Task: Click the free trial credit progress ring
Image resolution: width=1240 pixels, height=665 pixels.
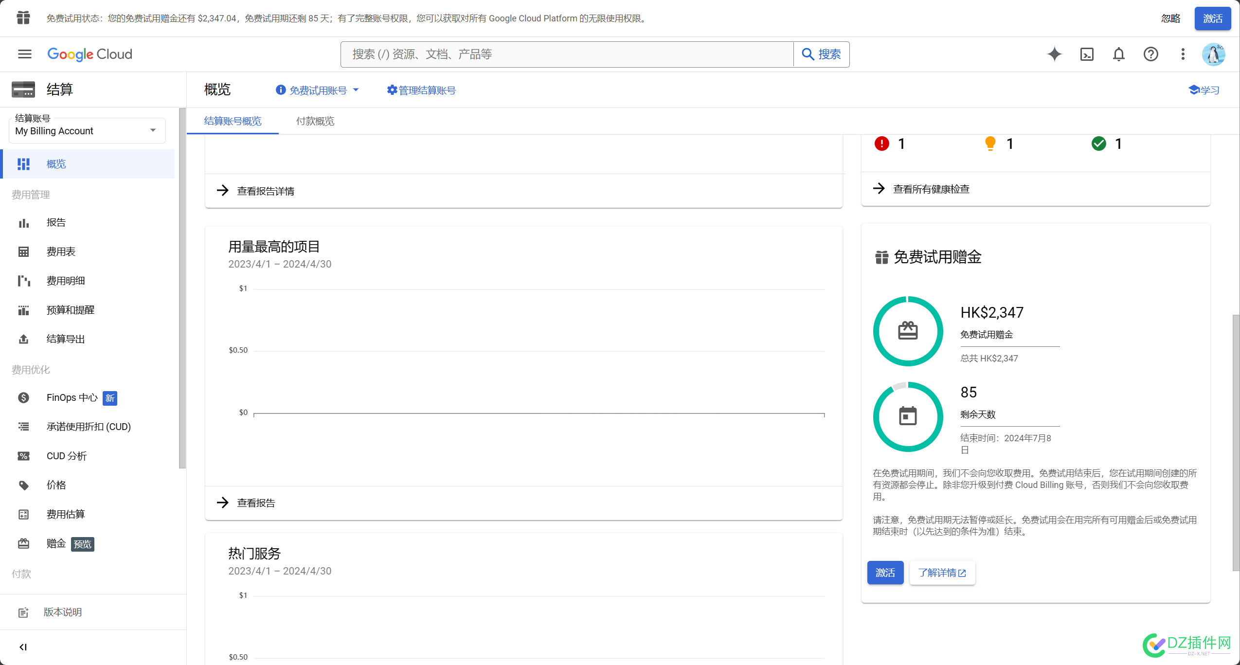Action: (x=908, y=331)
